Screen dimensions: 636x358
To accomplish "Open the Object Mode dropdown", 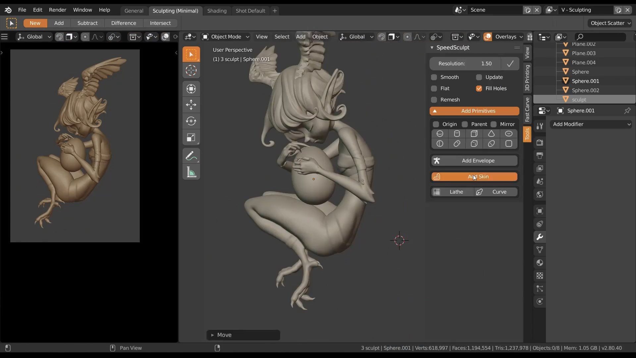I will [226, 37].
